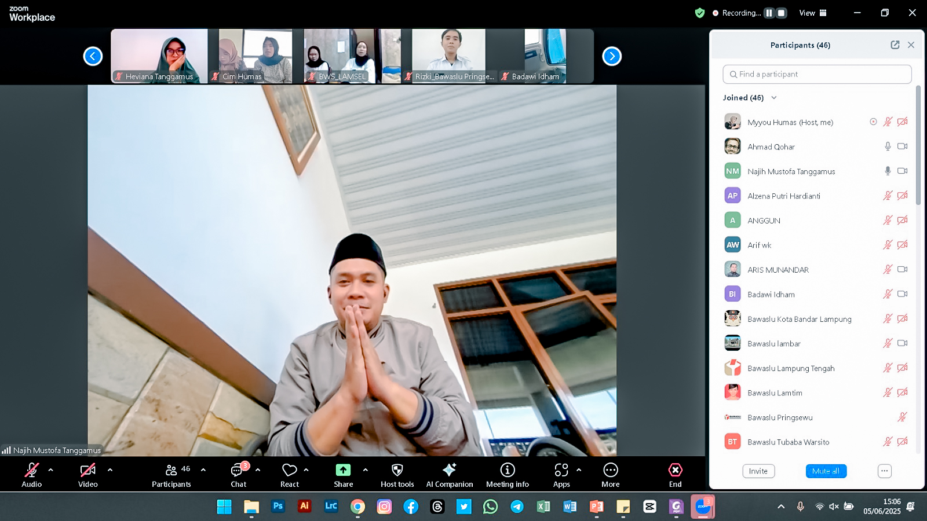Image resolution: width=927 pixels, height=521 pixels.
Task: Open participants panel more options
Action: click(x=885, y=471)
